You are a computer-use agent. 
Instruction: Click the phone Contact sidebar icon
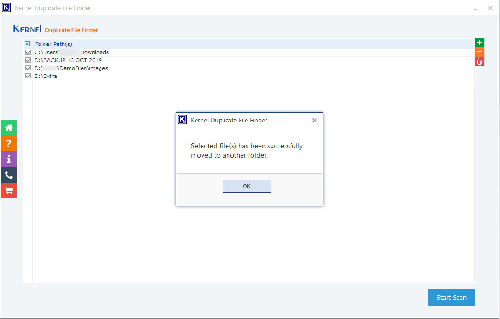coord(9,175)
